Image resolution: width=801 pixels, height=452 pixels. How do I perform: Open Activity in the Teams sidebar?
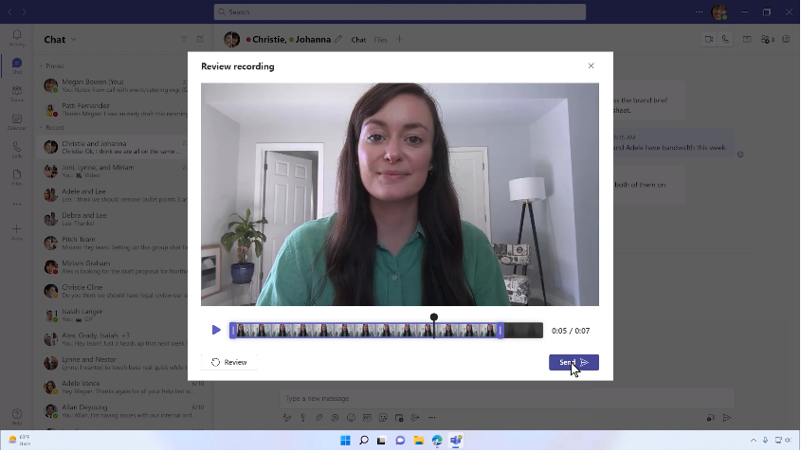coord(16,38)
